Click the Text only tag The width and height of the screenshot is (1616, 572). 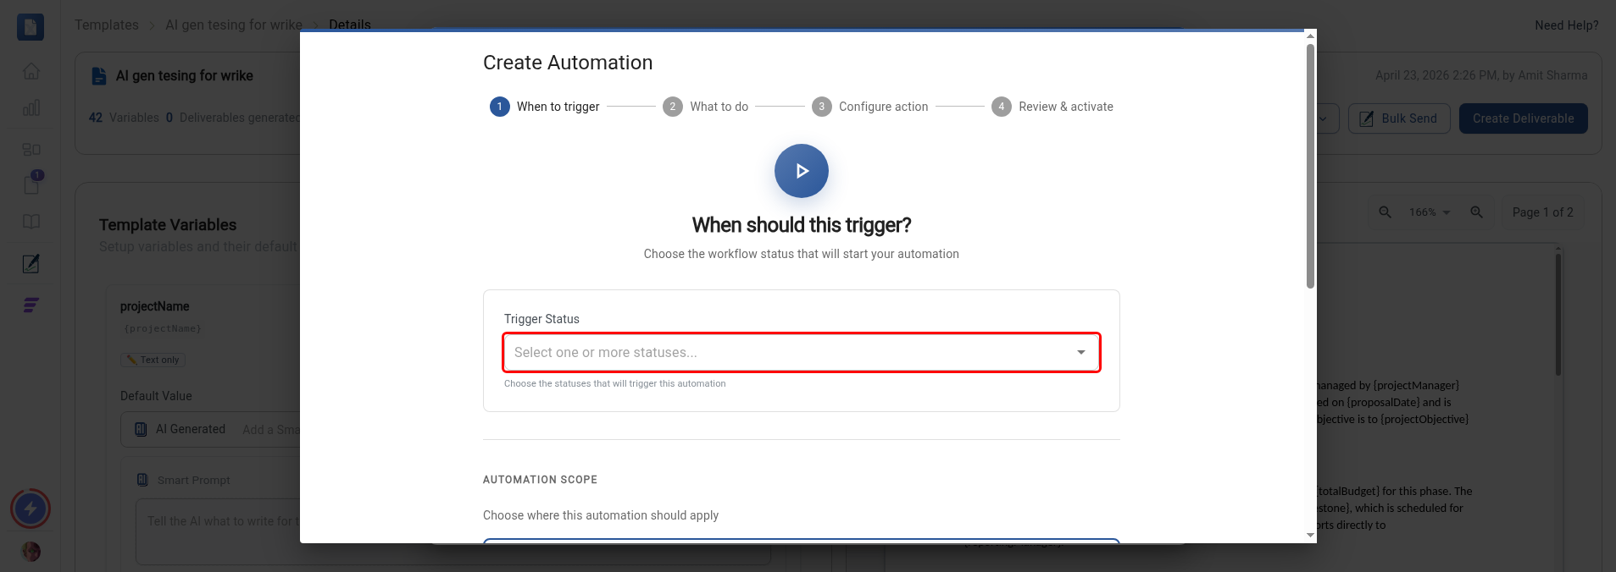[153, 360]
